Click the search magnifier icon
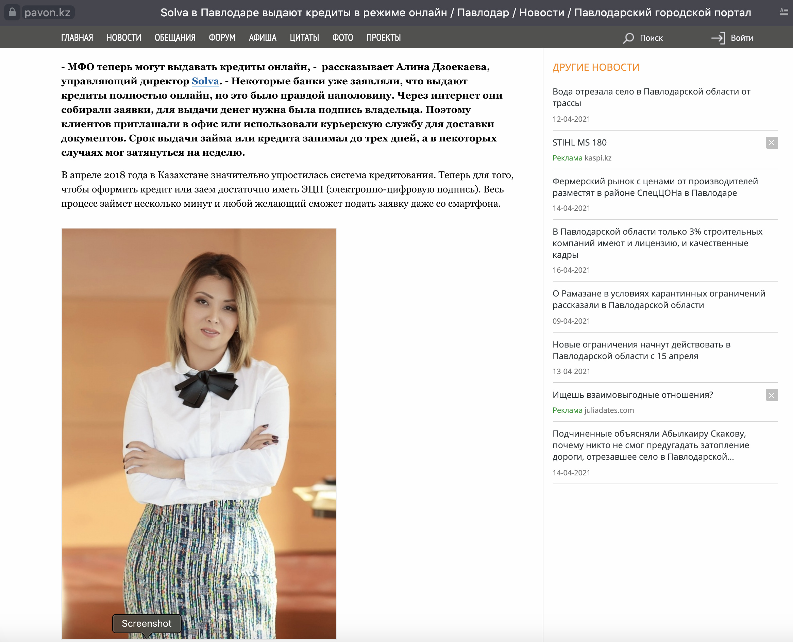 click(x=628, y=38)
